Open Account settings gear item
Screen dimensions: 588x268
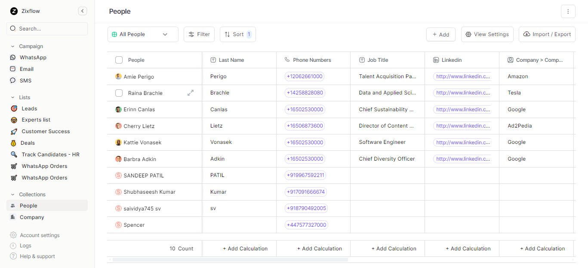(x=40, y=235)
